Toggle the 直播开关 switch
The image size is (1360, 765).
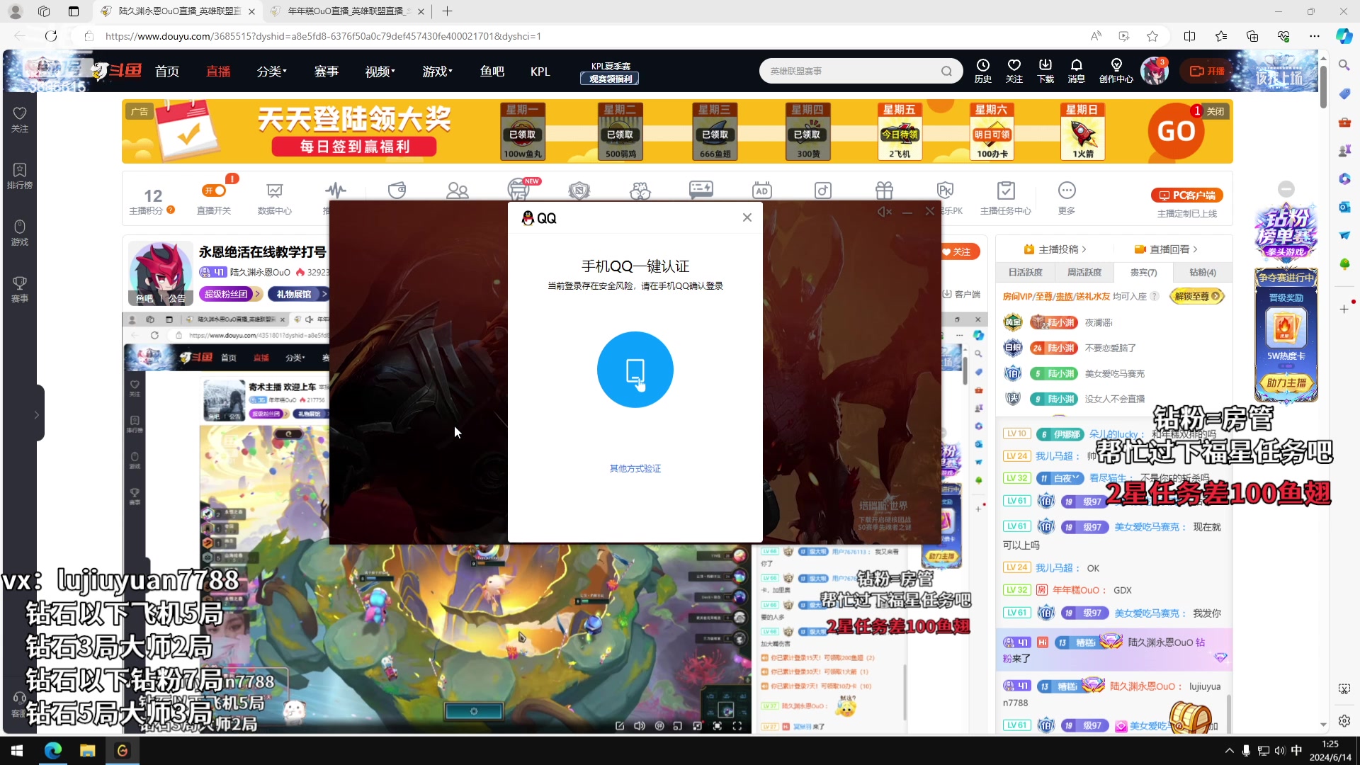tap(215, 191)
